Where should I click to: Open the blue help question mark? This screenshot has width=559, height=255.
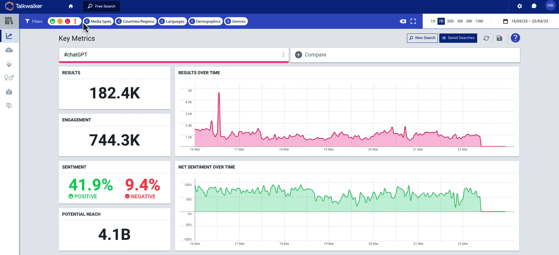point(515,38)
